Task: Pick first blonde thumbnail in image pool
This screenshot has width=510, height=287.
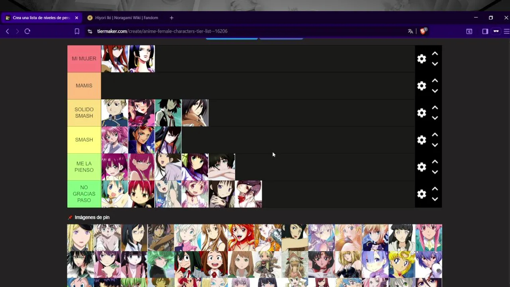Action: [x=80, y=238]
